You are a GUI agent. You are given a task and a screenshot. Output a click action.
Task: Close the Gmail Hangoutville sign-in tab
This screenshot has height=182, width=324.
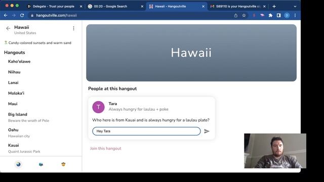coord(264,7)
